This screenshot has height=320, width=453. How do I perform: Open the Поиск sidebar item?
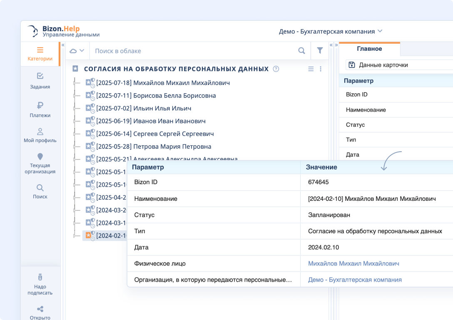pos(40,191)
